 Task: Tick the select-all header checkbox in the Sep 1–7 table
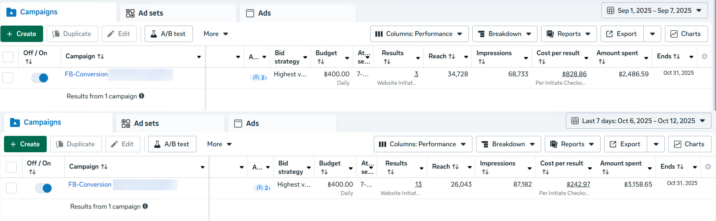tap(8, 57)
